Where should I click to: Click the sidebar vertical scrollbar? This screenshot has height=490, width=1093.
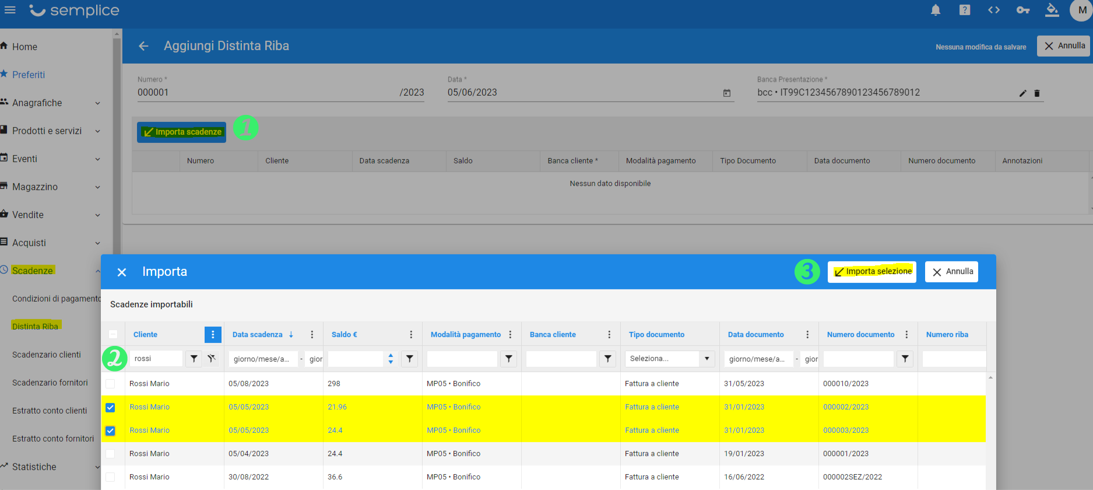117,146
